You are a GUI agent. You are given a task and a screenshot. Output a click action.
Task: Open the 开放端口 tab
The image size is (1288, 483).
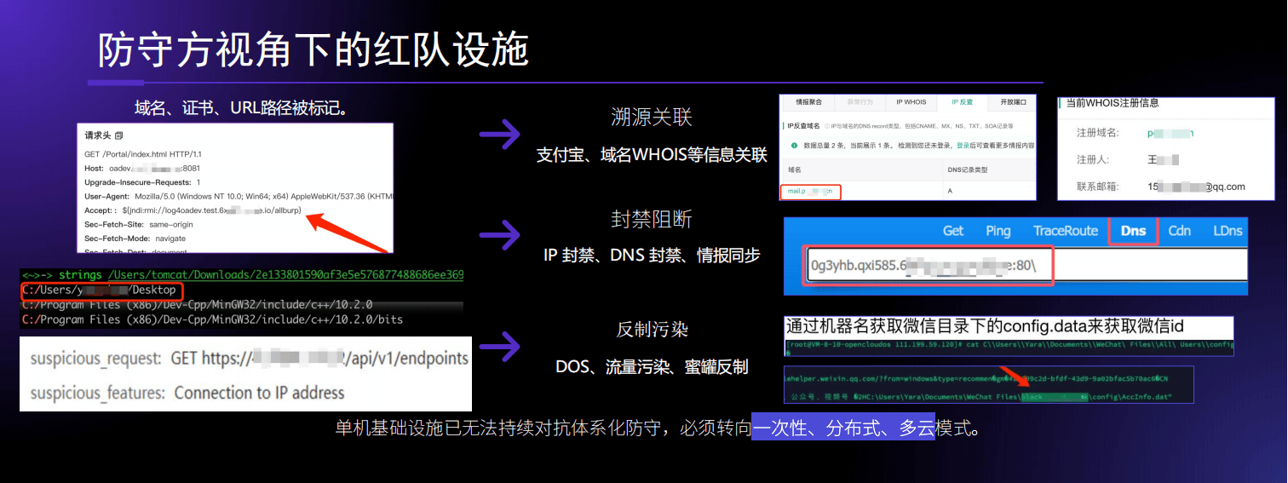(x=1013, y=102)
